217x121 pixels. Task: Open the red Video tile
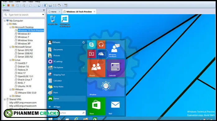coord(91,54)
